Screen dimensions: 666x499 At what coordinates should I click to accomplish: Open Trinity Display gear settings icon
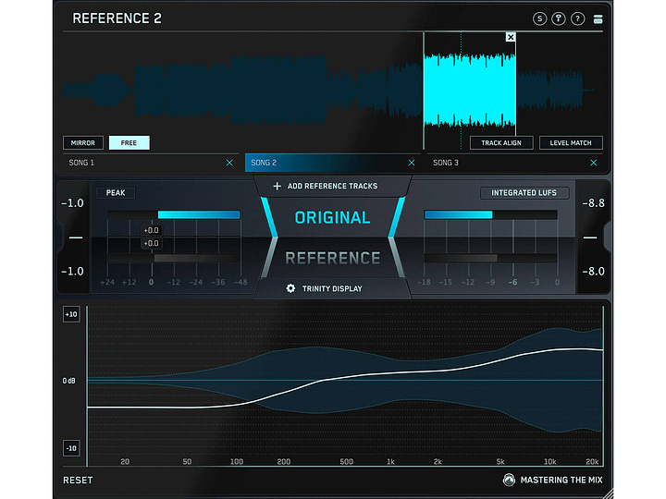(x=290, y=288)
